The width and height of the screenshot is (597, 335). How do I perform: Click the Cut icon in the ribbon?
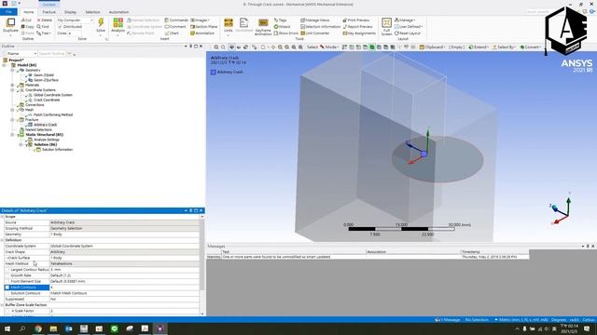tap(26, 20)
